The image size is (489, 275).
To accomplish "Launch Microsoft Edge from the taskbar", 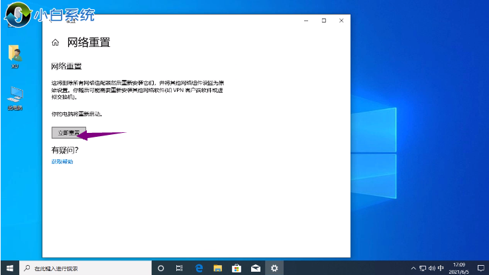I will pyautogui.click(x=199, y=268).
